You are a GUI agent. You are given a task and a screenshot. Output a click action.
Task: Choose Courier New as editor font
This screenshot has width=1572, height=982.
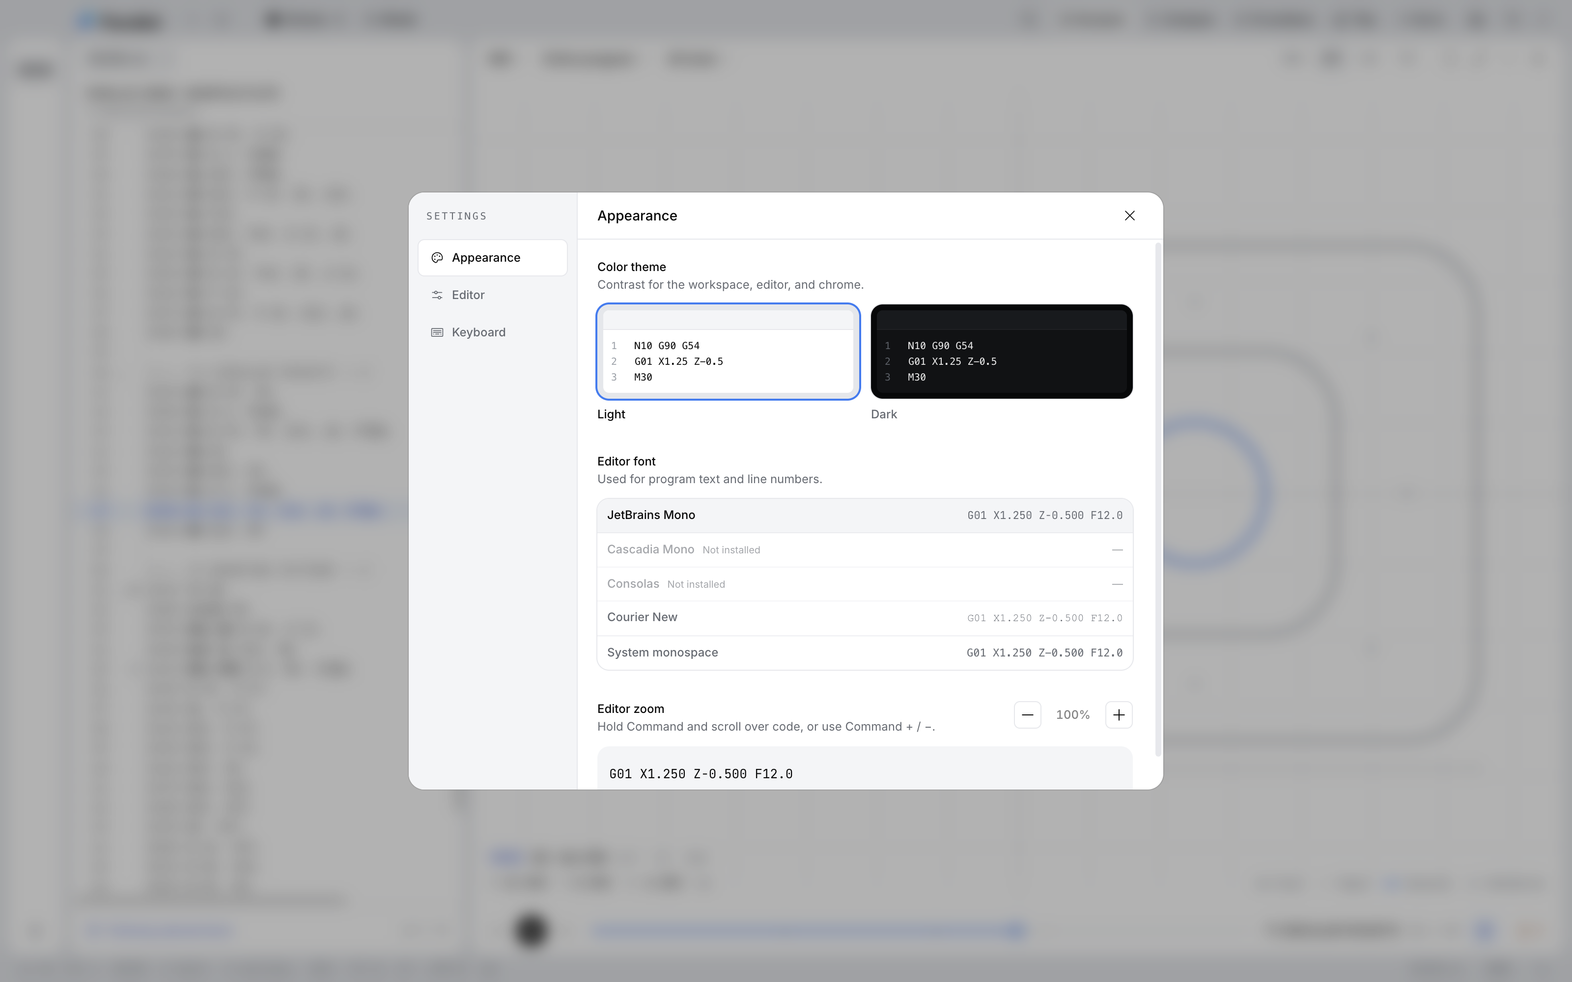tap(865, 618)
